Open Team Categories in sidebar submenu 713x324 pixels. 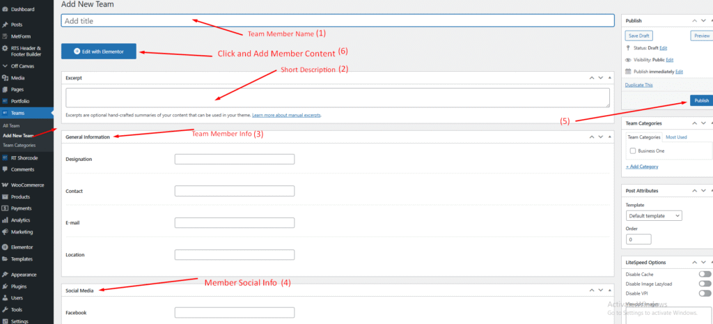coord(19,145)
